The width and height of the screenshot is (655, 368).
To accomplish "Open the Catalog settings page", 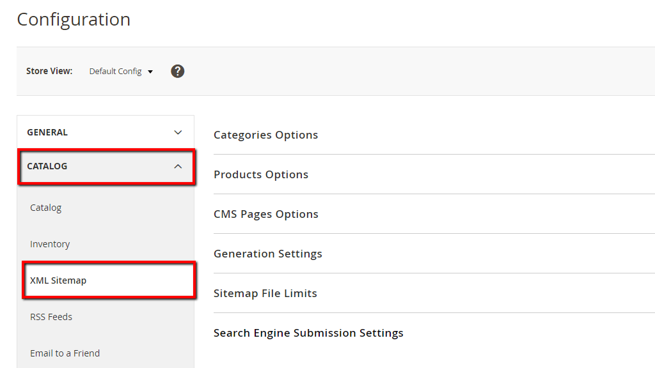I will click(x=45, y=207).
